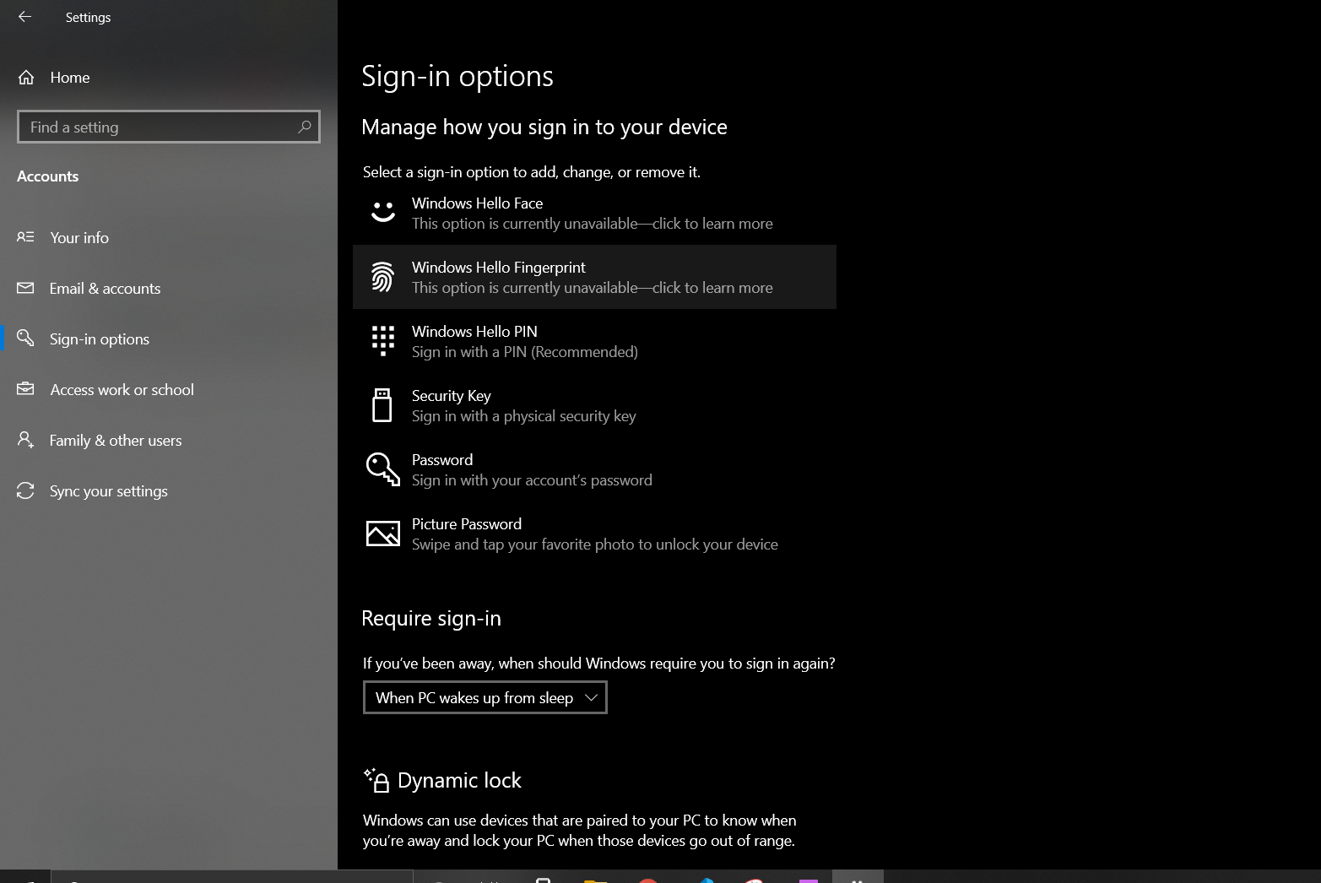Click the magnifier icon in search box

(305, 127)
